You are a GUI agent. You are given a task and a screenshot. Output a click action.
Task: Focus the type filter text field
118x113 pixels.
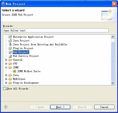56,30
